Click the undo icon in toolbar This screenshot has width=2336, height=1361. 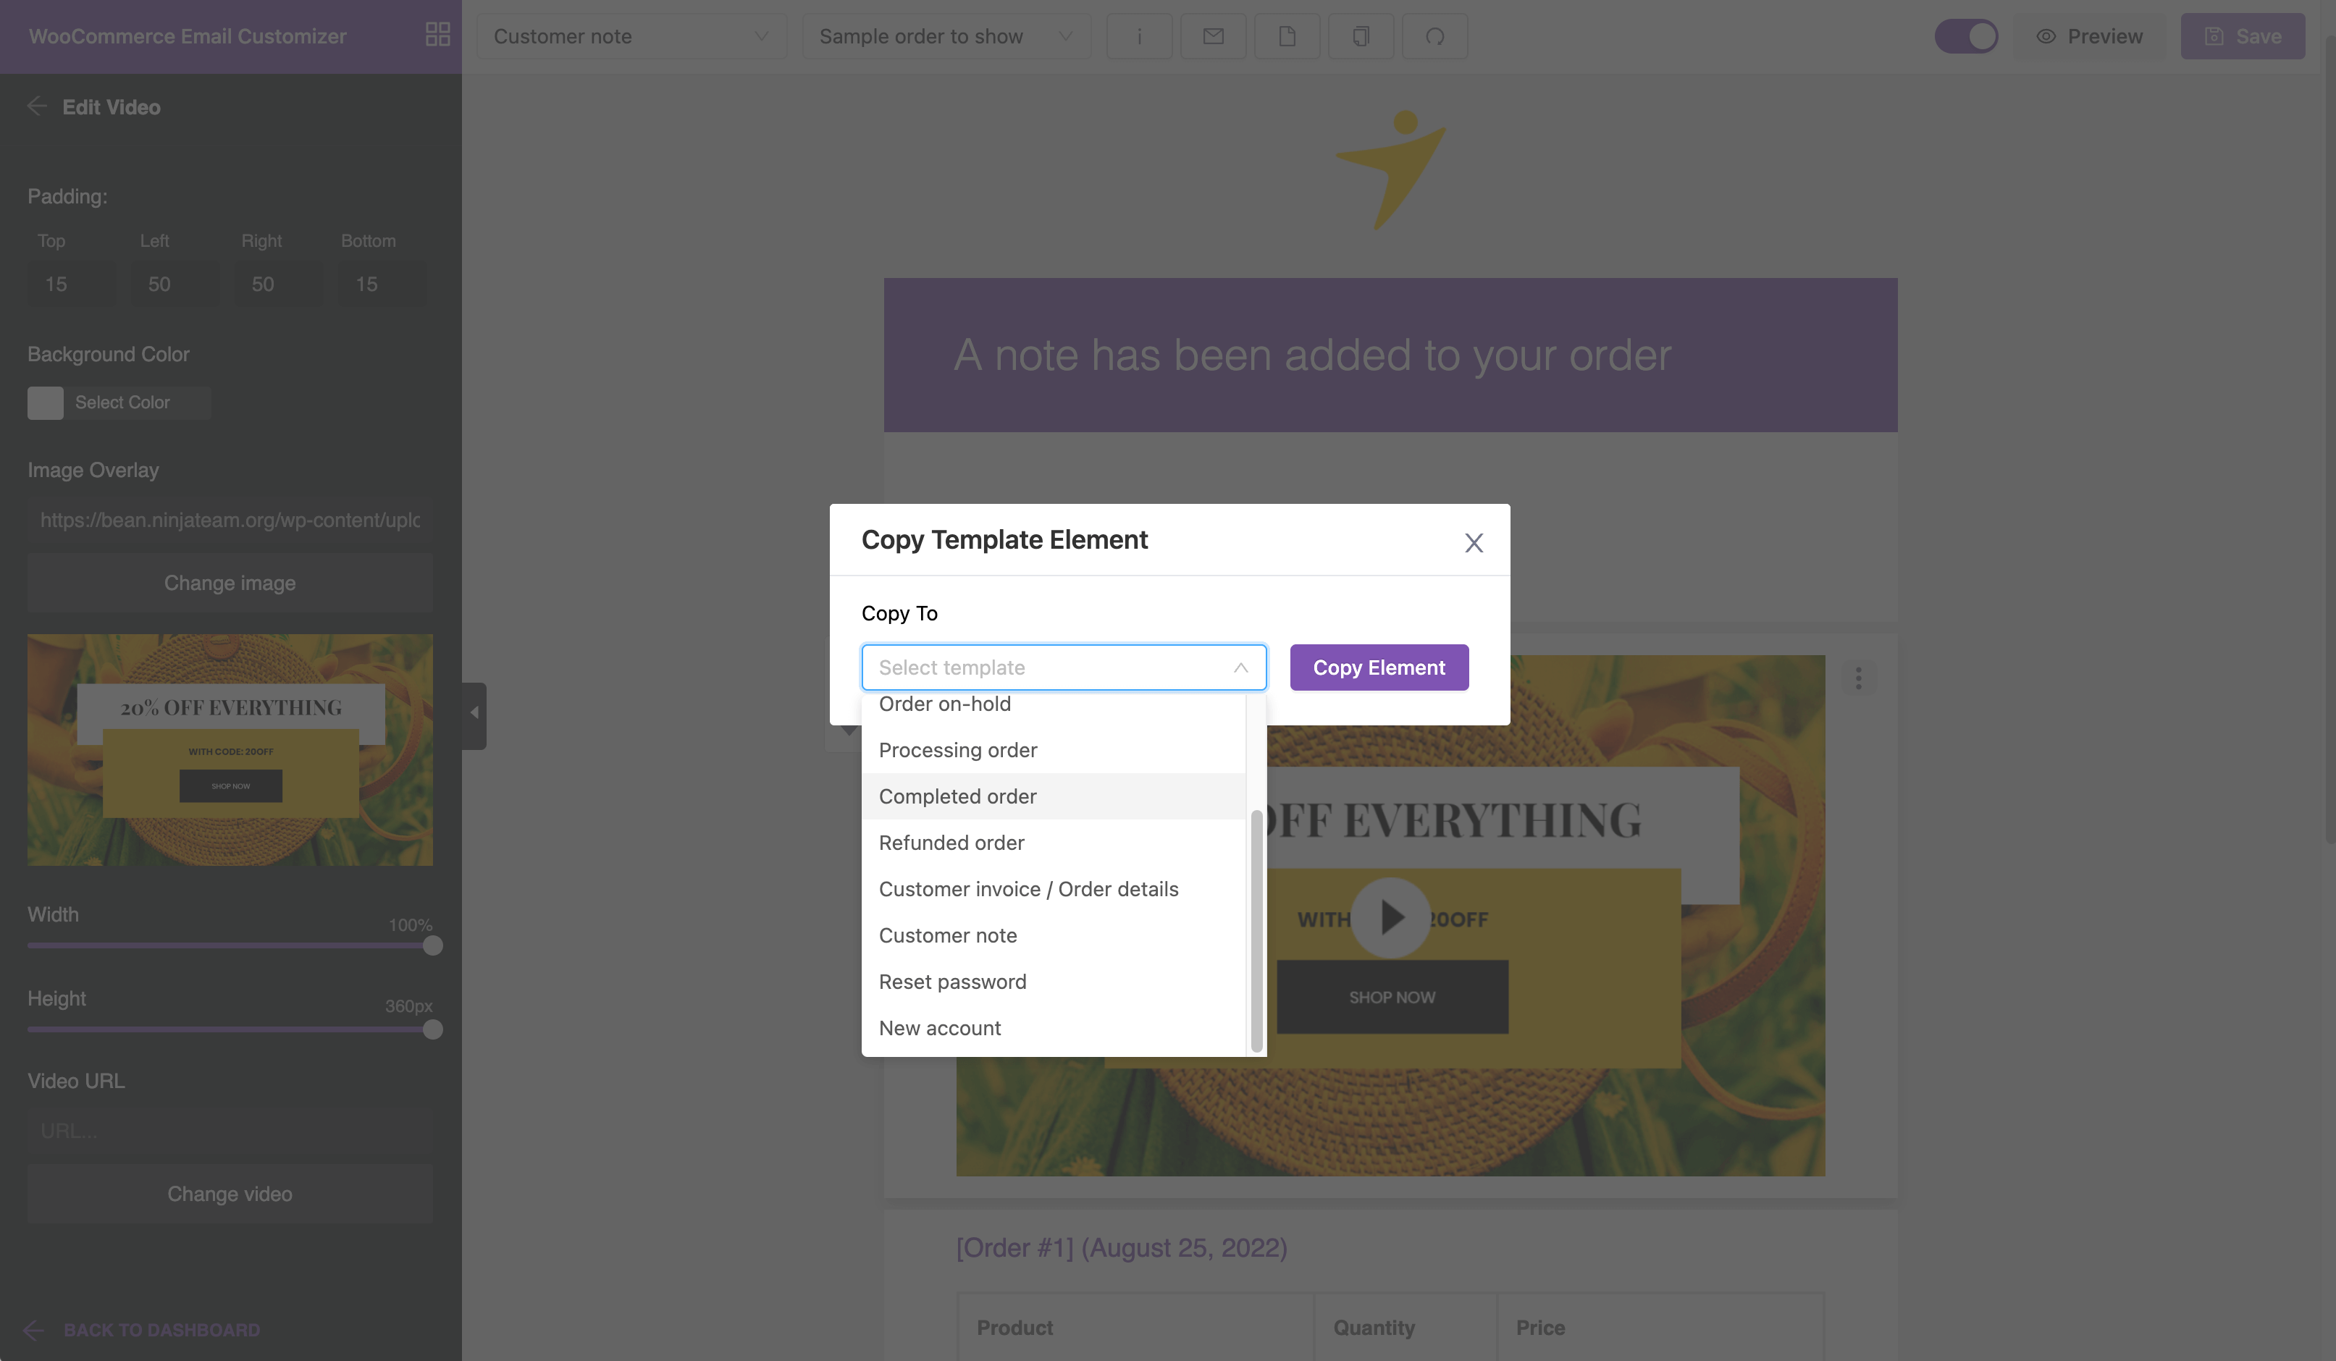(1434, 35)
